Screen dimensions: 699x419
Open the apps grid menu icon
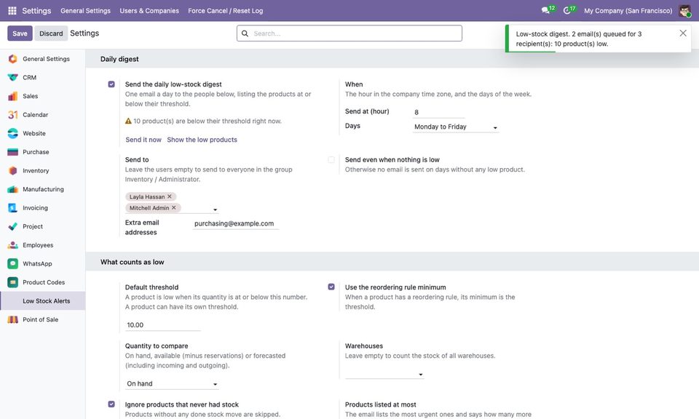(x=12, y=10)
